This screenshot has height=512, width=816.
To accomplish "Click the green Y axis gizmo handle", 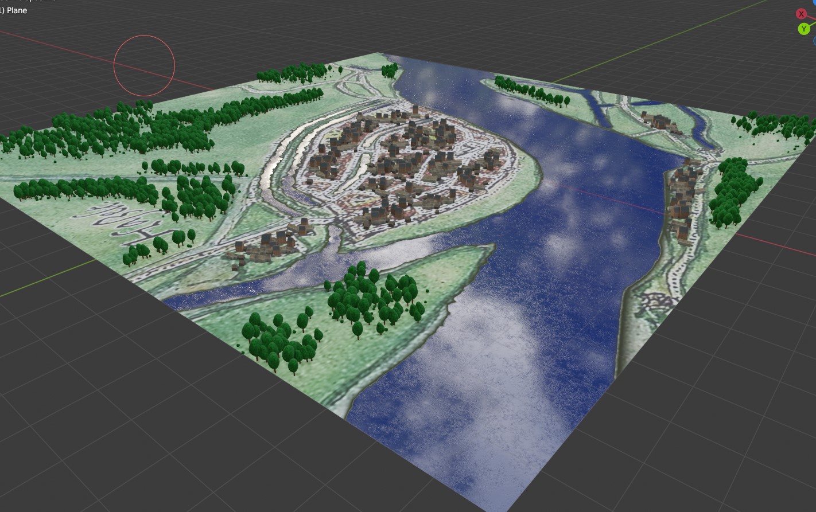I will click(804, 29).
